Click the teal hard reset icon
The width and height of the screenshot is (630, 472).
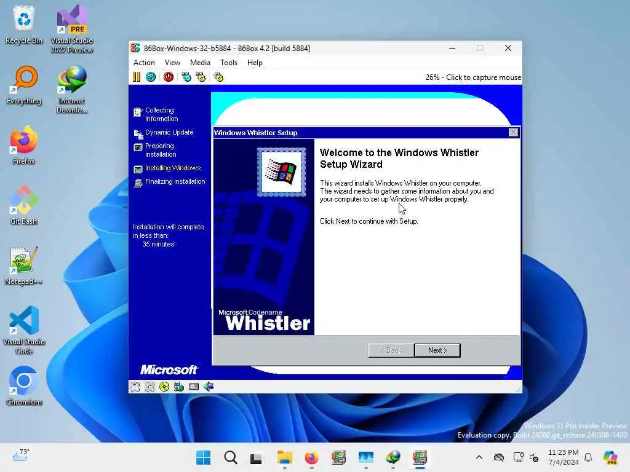pos(151,77)
